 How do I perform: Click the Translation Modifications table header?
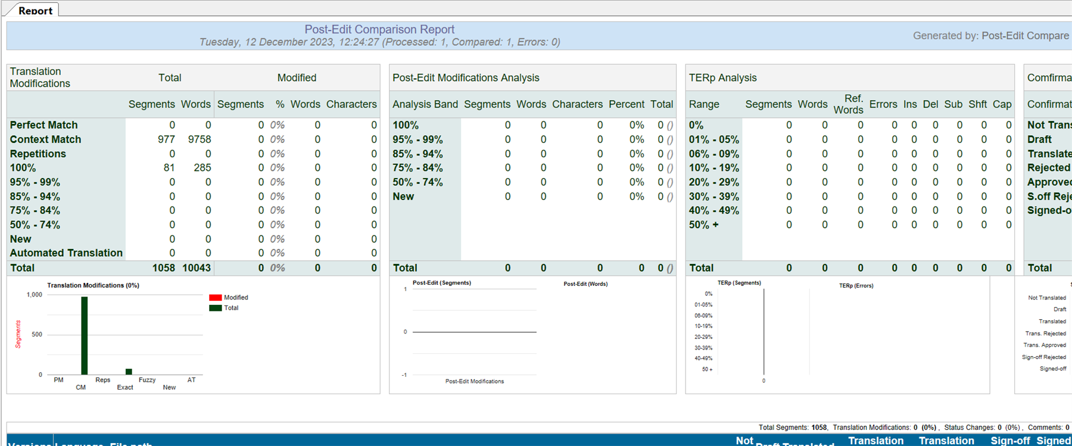(x=40, y=77)
